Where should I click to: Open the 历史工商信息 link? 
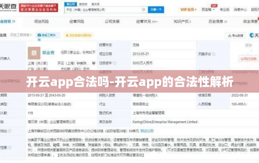(x=21, y=35)
